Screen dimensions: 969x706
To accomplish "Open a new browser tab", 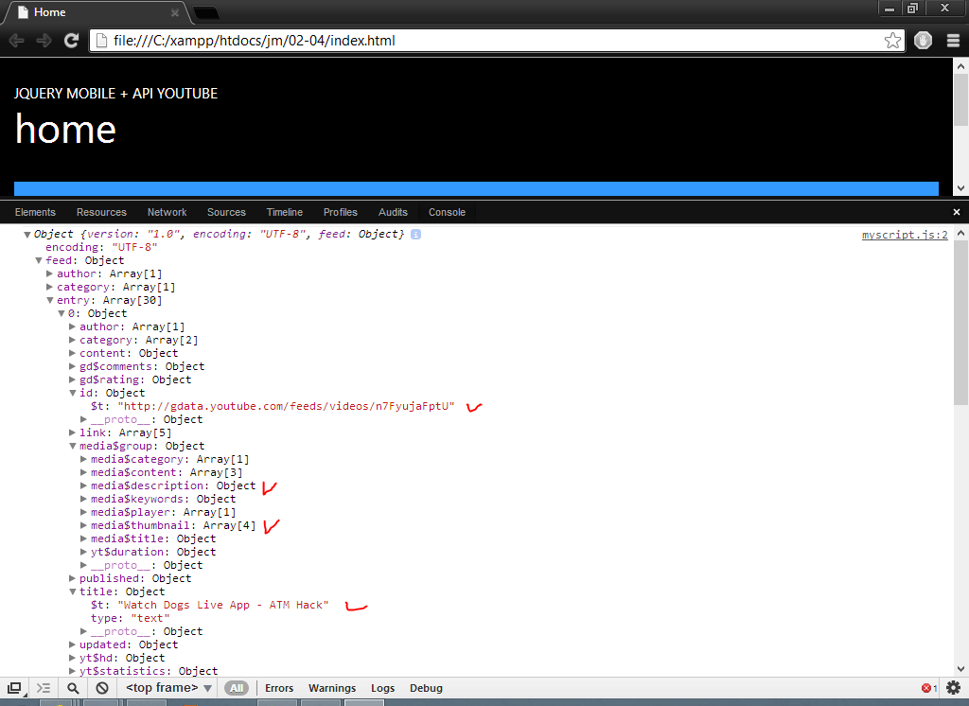I will pyautogui.click(x=205, y=12).
